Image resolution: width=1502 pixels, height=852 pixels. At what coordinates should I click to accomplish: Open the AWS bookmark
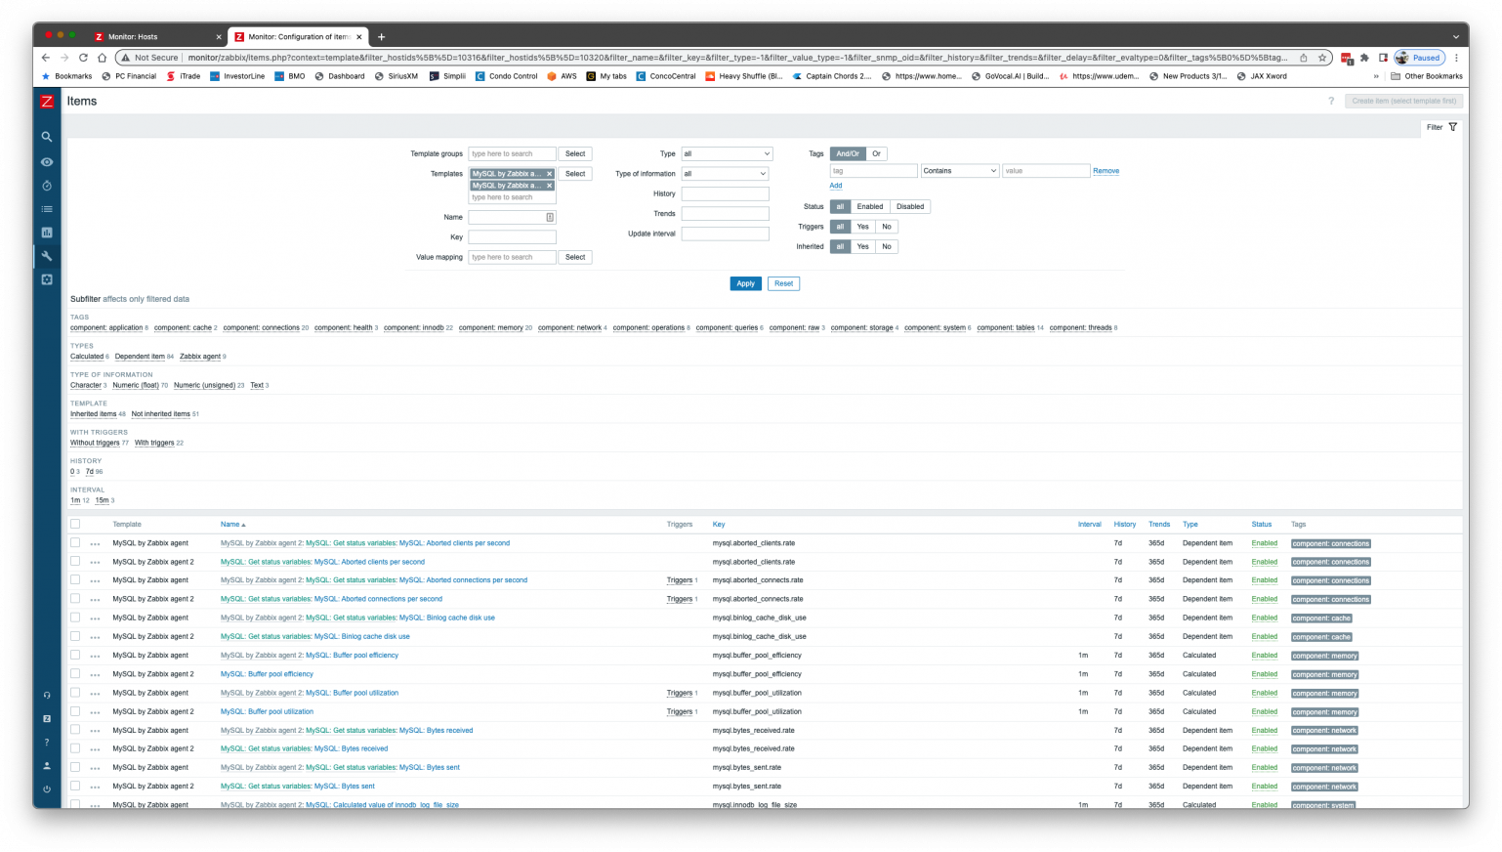click(x=562, y=76)
